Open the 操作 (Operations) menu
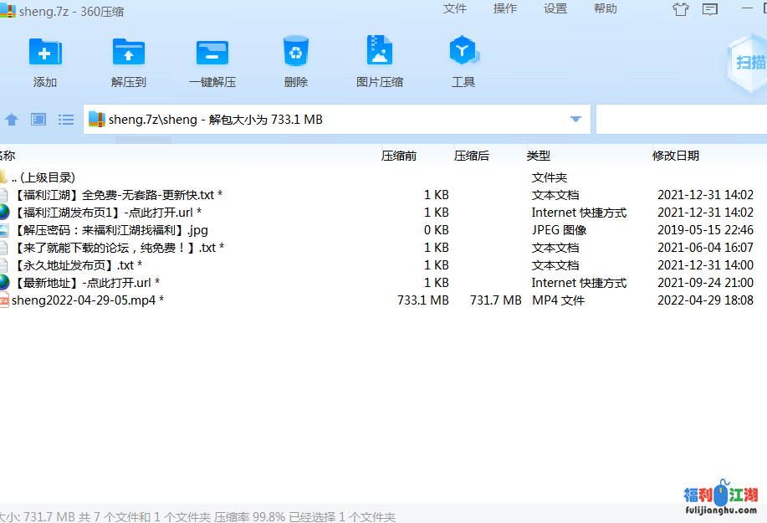767x523 pixels. [x=505, y=9]
